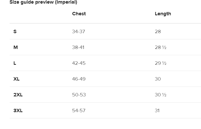Image resolution: width=201 pixels, height=129 pixels.
Task: Click the length value 31
Action: click(157, 111)
